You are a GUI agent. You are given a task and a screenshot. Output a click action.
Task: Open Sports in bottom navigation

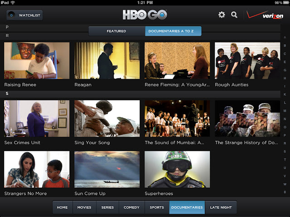(157, 207)
